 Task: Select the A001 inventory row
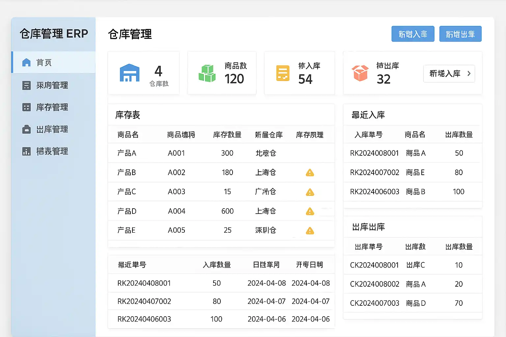221,153
